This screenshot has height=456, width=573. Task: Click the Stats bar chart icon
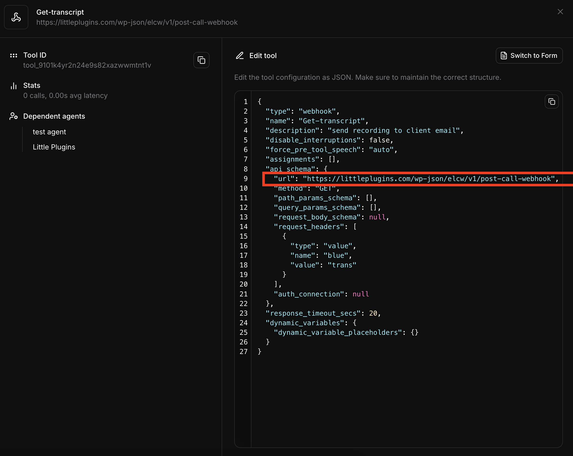pyautogui.click(x=14, y=86)
